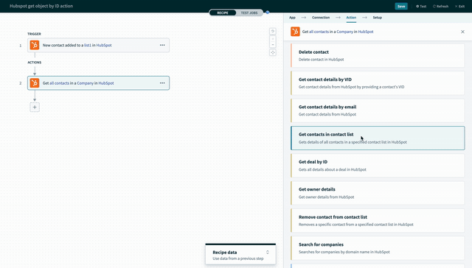Click the Test button in top bar
Image resolution: width=472 pixels, height=268 pixels.
click(421, 7)
